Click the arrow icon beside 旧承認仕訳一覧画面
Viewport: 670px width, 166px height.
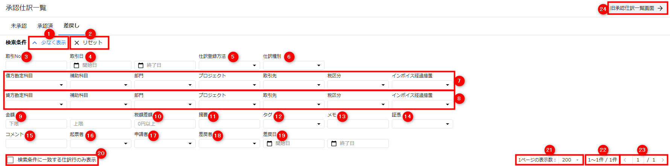pyautogui.click(x=660, y=8)
